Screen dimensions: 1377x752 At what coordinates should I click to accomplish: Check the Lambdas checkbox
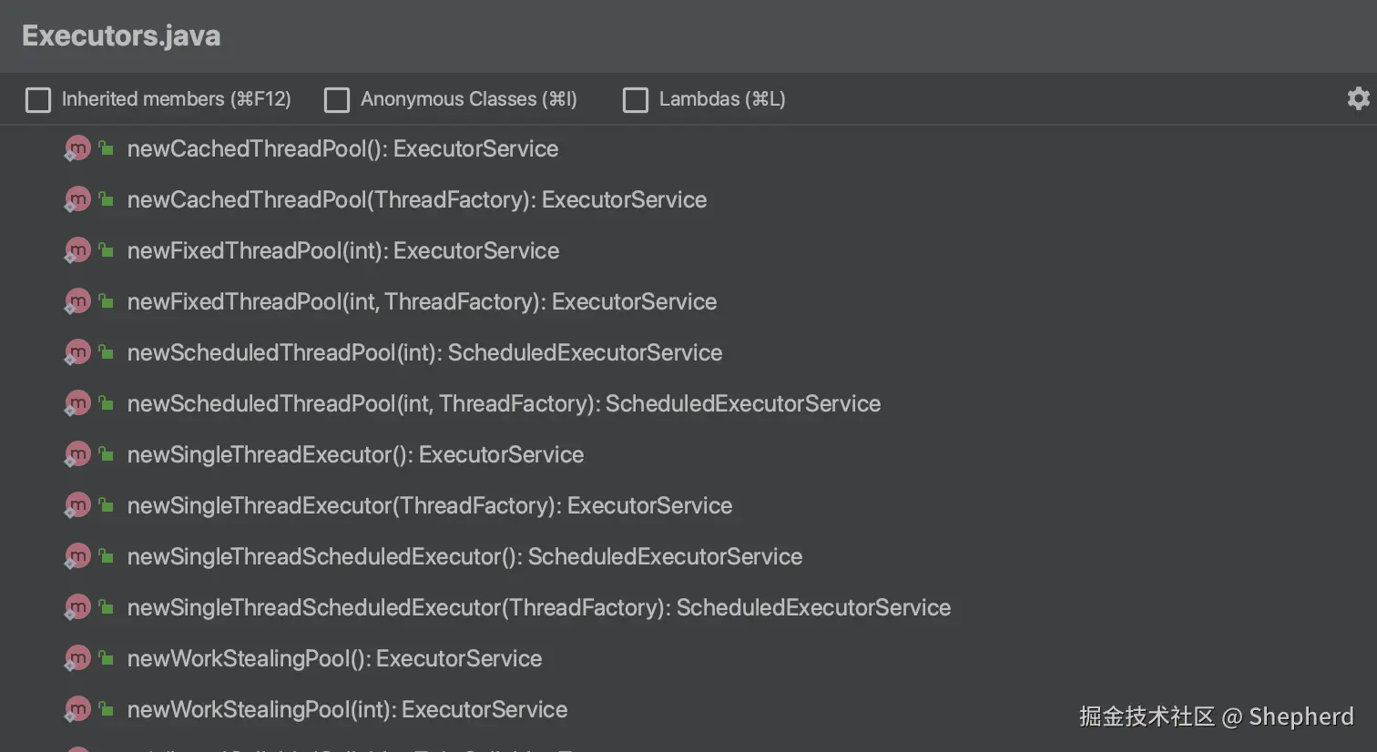[636, 99]
